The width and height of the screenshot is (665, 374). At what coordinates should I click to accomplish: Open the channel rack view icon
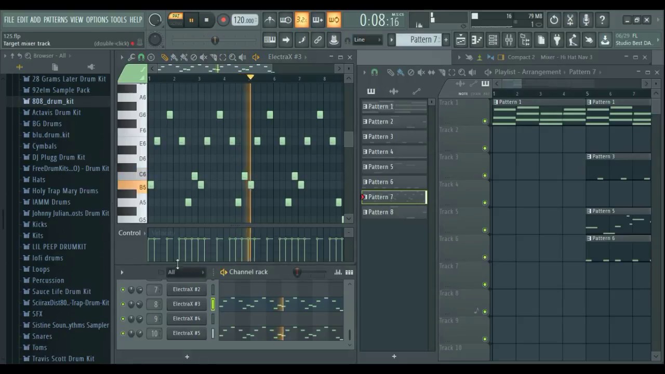coord(493,39)
